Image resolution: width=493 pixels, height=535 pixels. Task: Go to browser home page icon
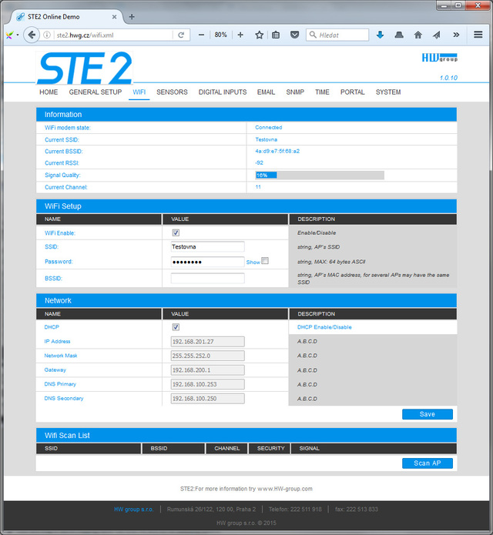418,35
